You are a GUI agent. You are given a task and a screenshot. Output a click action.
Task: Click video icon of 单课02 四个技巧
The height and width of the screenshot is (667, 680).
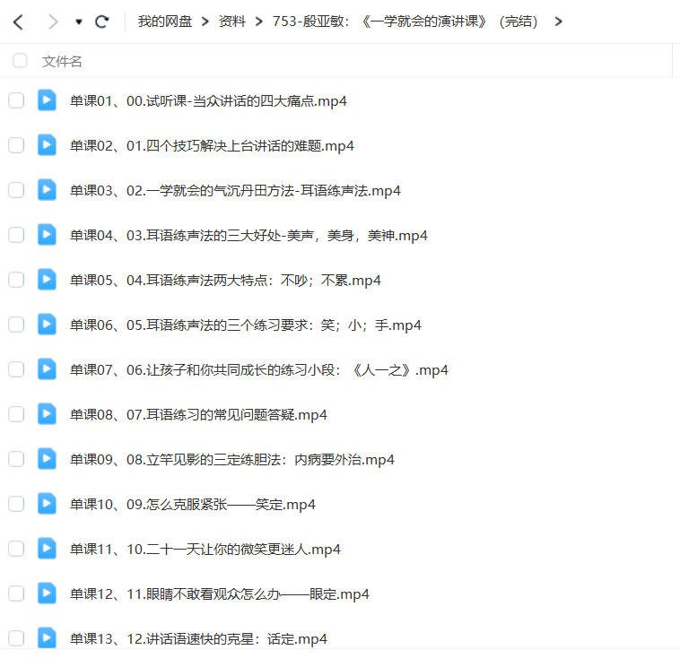(47, 144)
